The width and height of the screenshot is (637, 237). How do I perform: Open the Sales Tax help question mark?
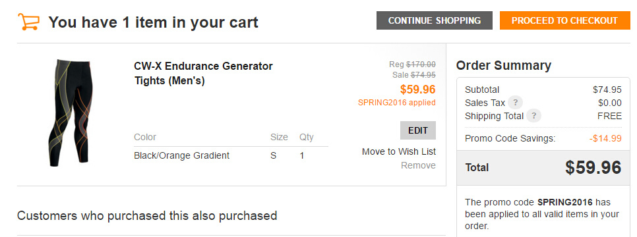[515, 102]
